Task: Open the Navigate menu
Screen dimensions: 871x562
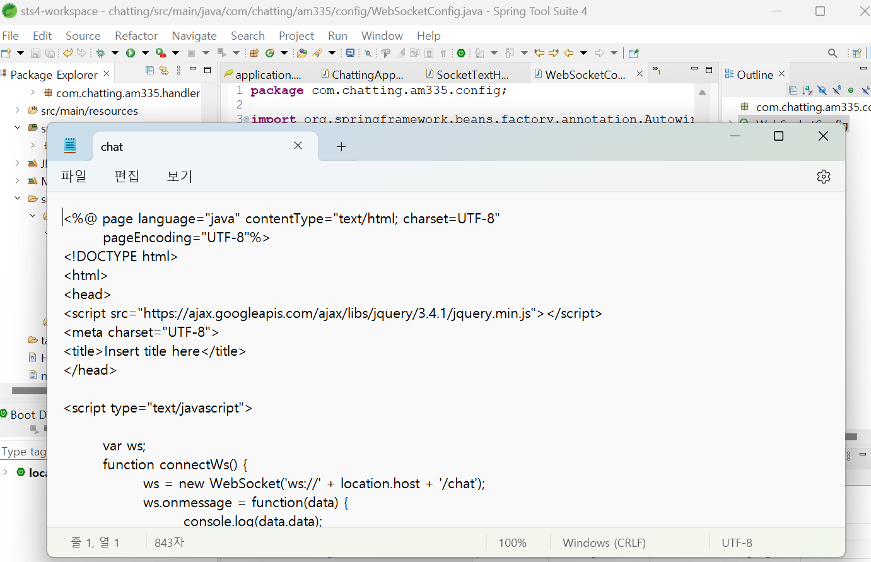Action: [194, 36]
